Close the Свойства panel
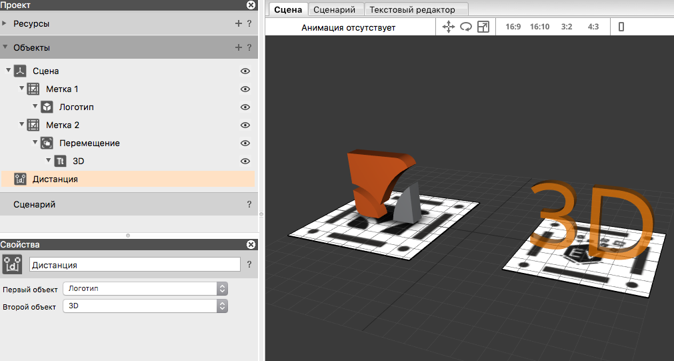Image resolution: width=674 pixels, height=361 pixels. (251, 245)
